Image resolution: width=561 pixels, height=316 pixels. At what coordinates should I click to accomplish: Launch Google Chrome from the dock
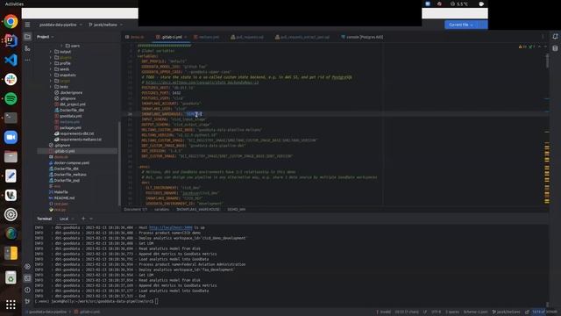(11, 21)
